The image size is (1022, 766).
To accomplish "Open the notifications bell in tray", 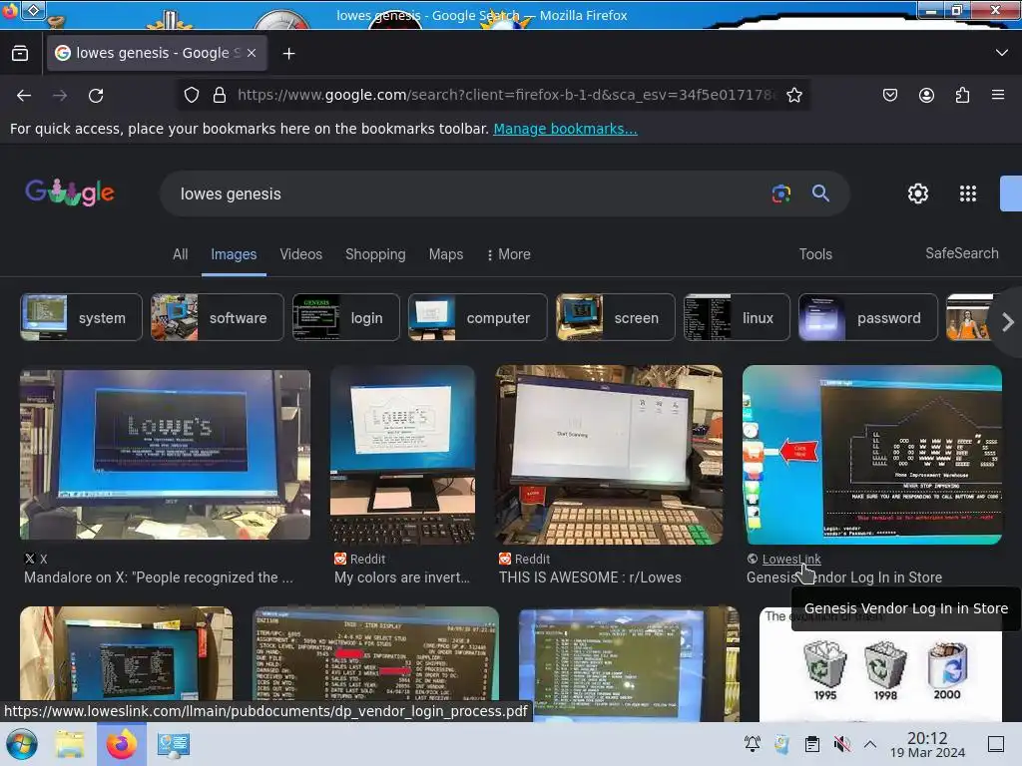I will click(x=753, y=744).
